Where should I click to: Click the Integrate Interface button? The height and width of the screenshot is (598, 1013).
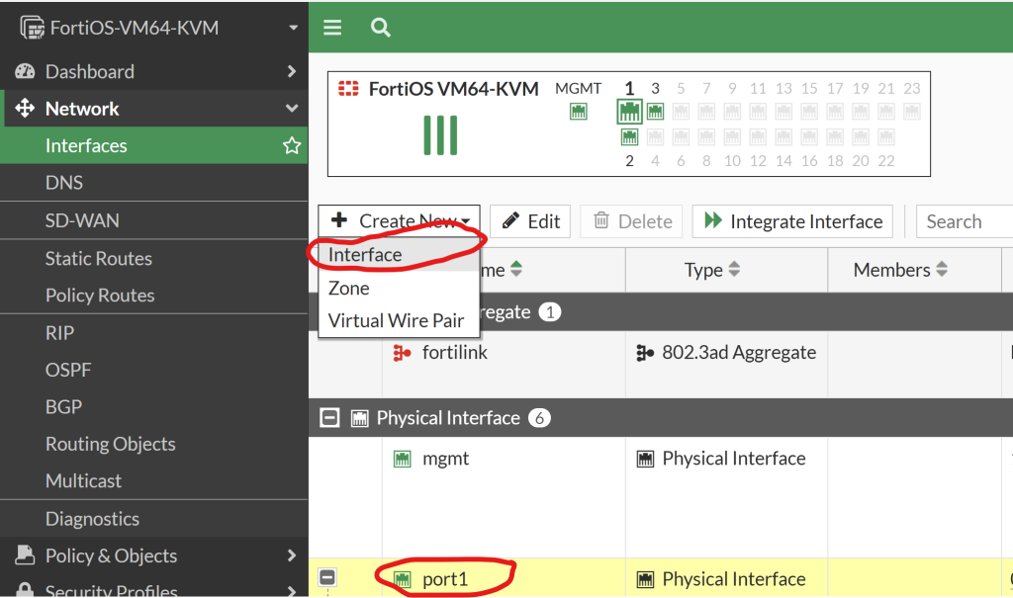[x=792, y=221]
